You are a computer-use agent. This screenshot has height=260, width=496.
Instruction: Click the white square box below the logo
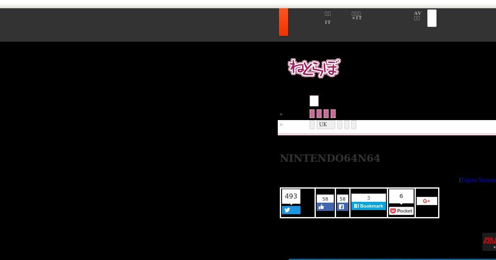click(314, 101)
